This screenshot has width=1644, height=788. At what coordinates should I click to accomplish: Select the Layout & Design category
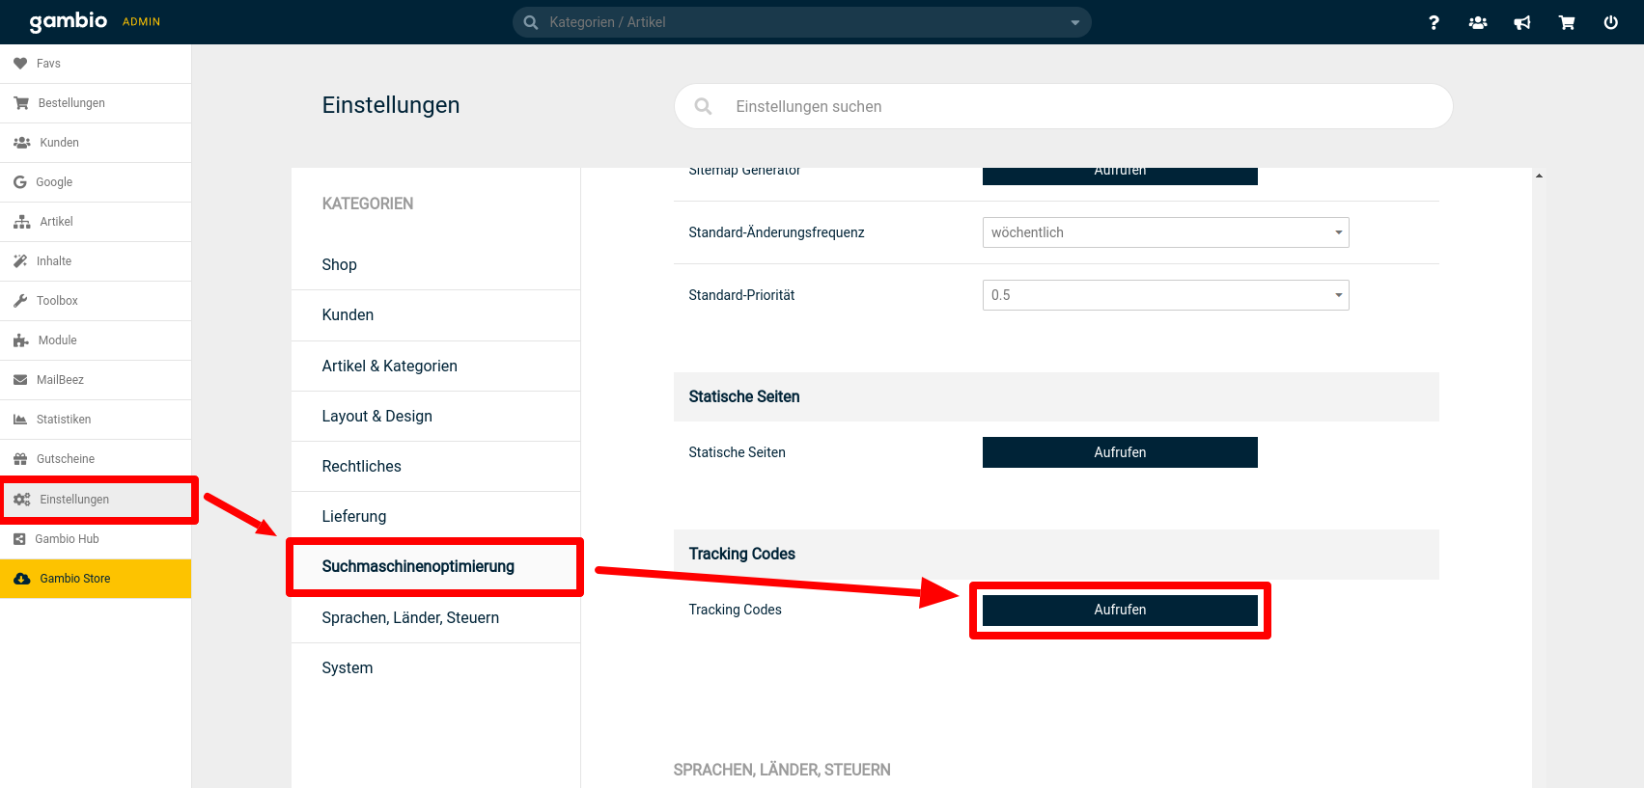point(376,416)
